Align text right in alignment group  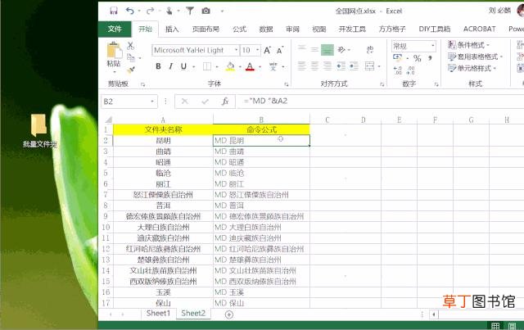point(327,66)
